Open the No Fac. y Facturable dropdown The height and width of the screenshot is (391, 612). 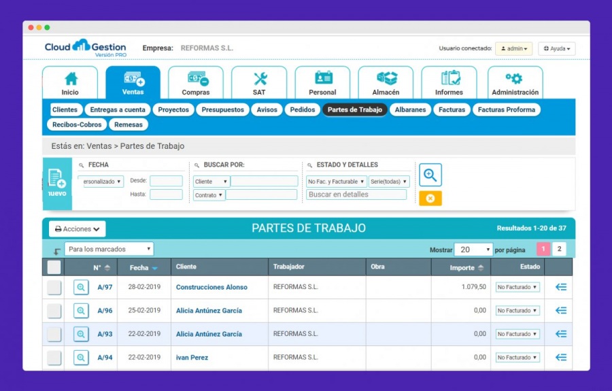[336, 182]
